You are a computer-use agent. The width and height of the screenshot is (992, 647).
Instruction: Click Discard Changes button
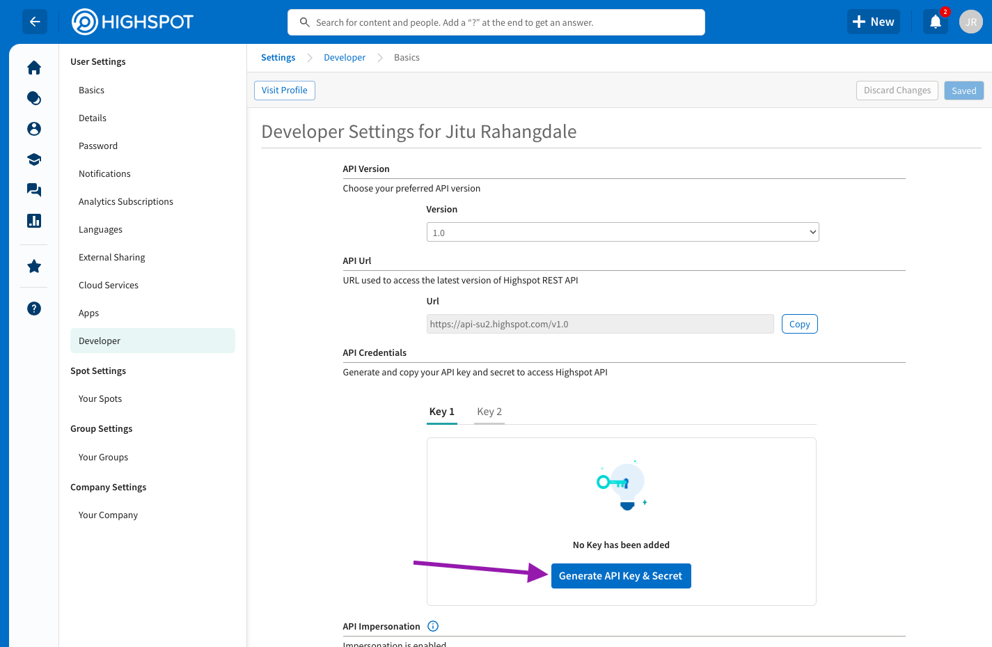(x=897, y=91)
